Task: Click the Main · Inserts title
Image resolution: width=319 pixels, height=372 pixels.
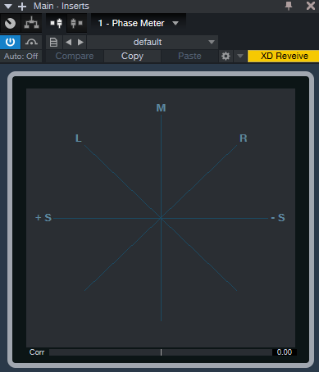Action: [62, 6]
